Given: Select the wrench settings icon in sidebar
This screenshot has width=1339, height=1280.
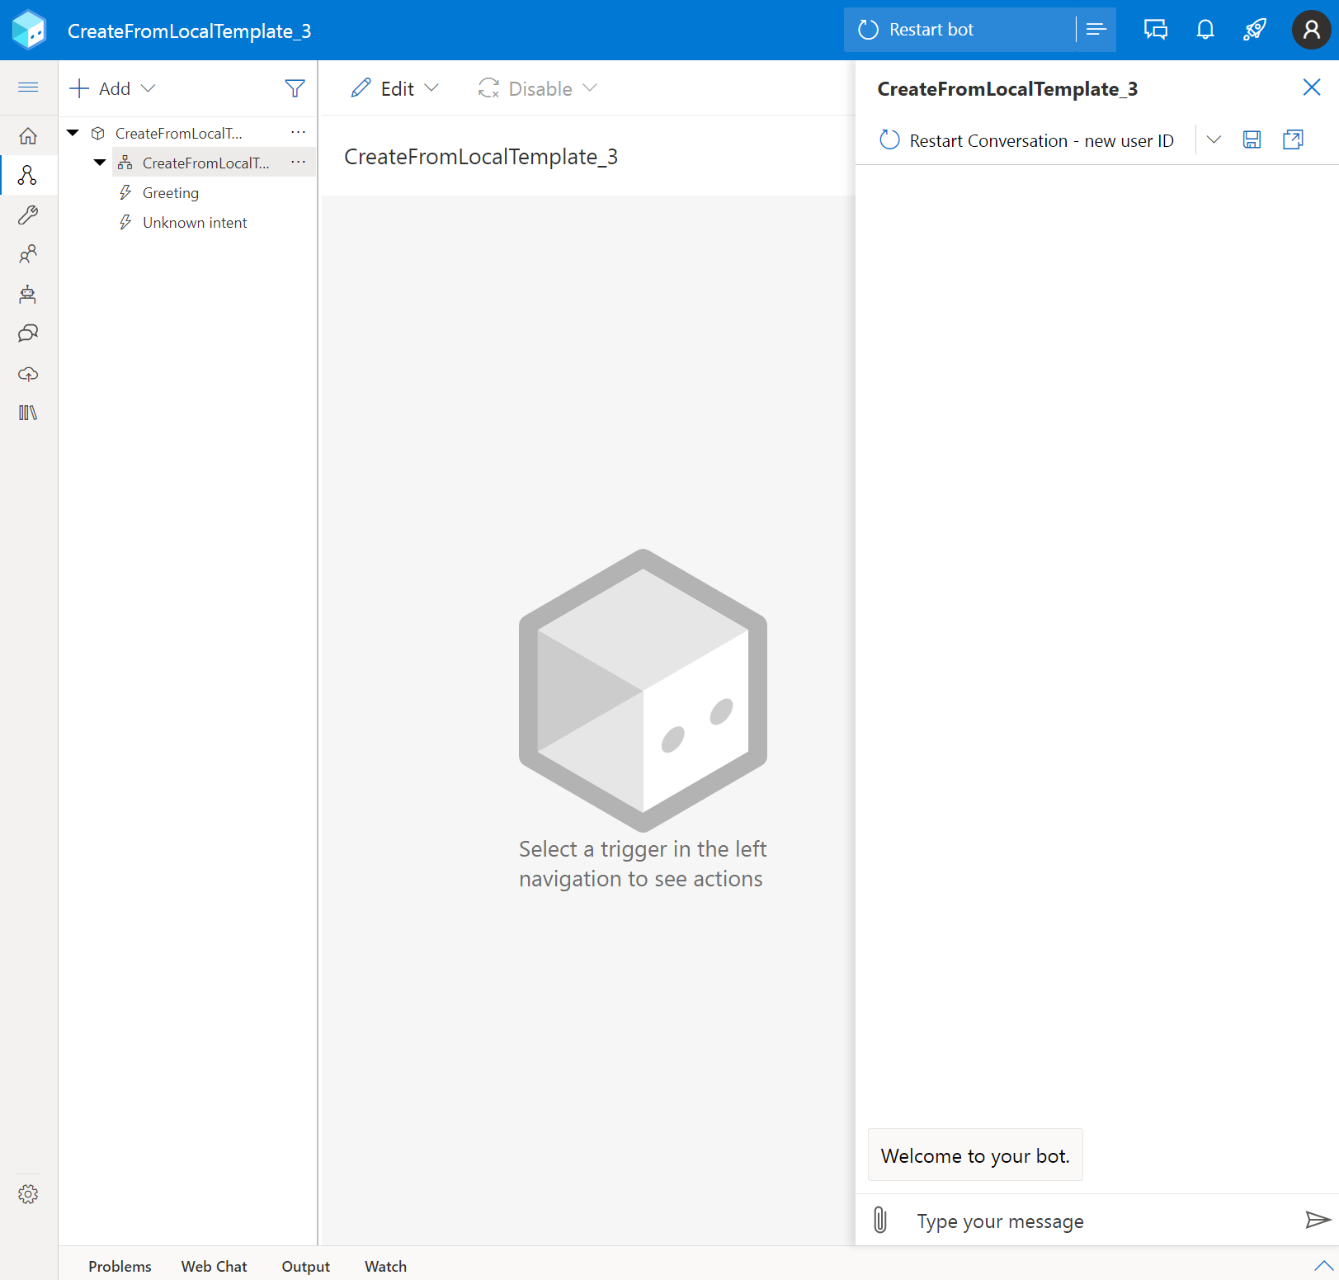Looking at the screenshot, I should pyautogui.click(x=28, y=215).
